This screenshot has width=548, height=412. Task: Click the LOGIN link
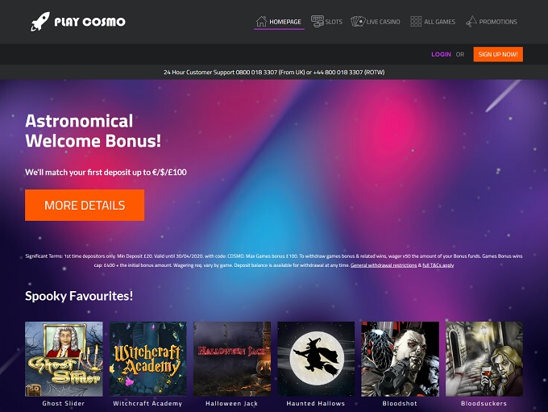click(x=441, y=54)
